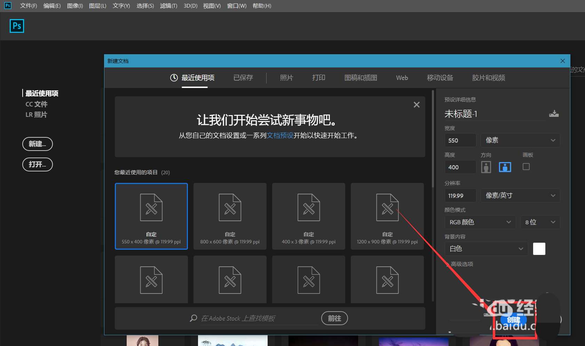Click the Photoshop home logo icon
The width and height of the screenshot is (585, 346).
tap(17, 26)
